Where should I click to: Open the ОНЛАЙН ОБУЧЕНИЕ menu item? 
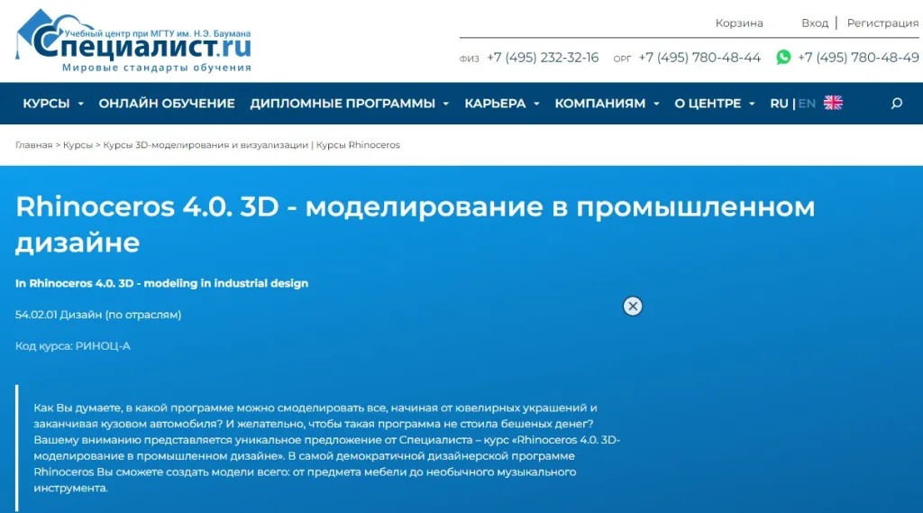(167, 104)
